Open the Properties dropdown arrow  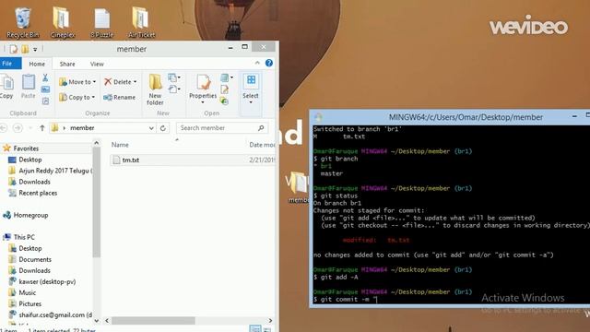tap(203, 102)
